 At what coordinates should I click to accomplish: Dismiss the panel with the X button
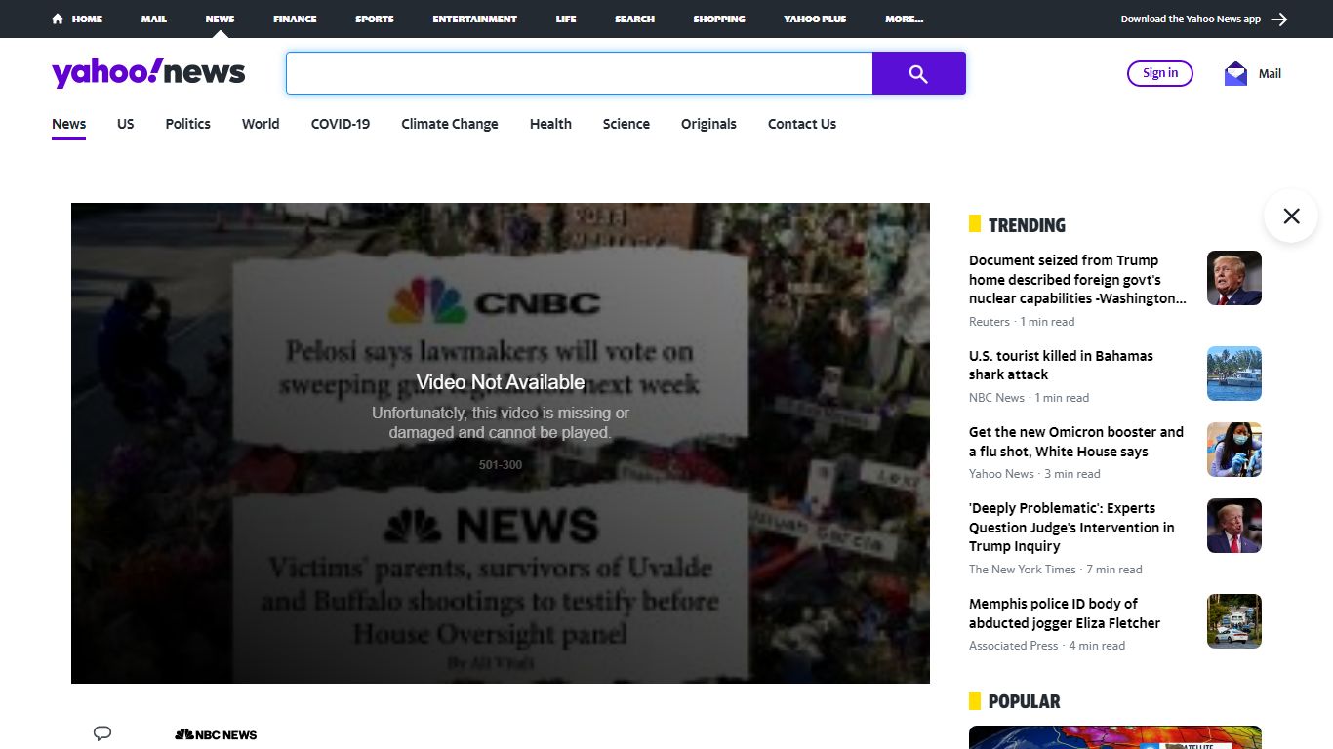(x=1291, y=216)
